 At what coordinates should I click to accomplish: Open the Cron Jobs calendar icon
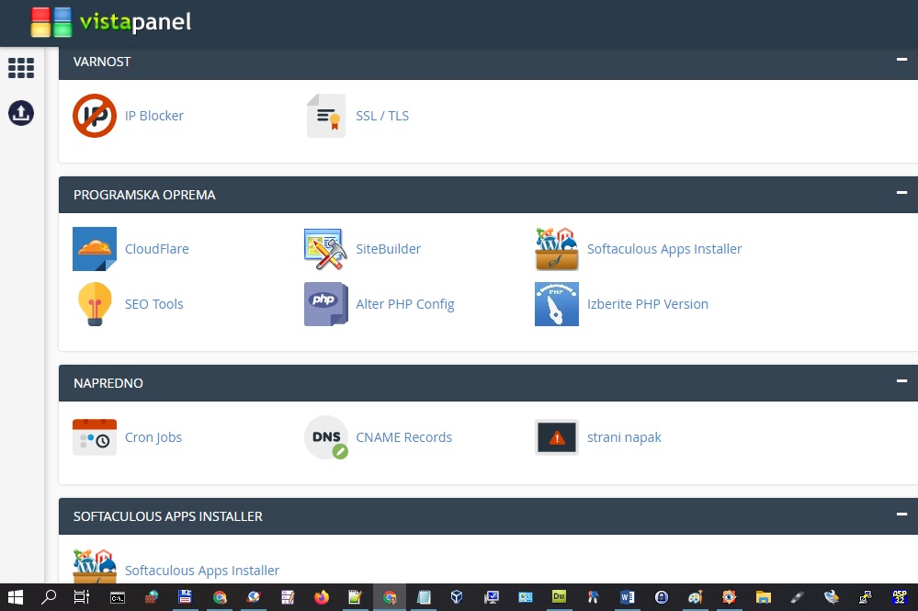click(95, 437)
